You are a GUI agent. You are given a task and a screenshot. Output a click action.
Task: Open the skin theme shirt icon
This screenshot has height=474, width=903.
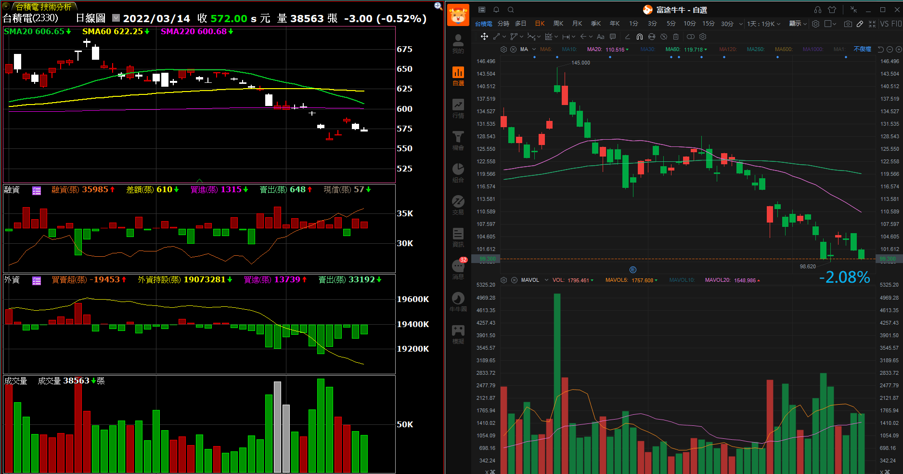click(x=832, y=10)
